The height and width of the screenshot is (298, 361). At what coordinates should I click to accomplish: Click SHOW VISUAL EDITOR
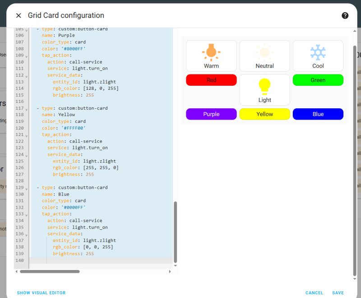point(41,293)
